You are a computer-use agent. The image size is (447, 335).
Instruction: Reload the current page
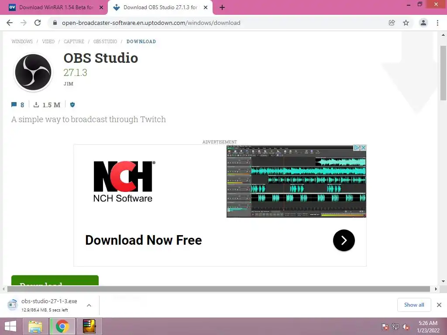[38, 23]
